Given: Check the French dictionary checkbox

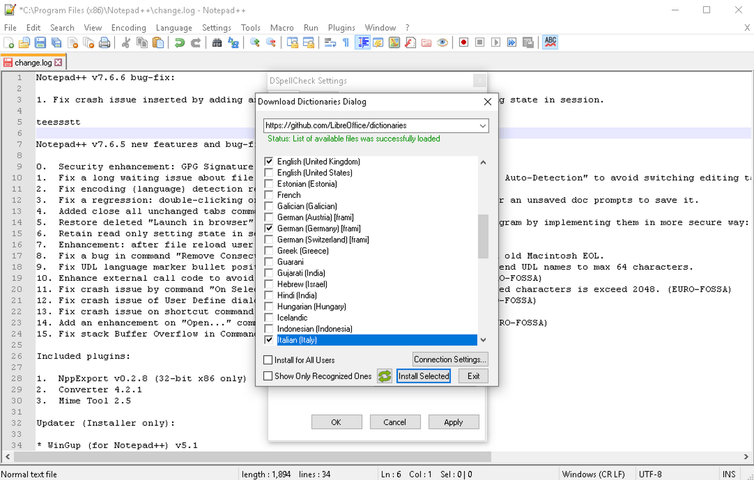Looking at the screenshot, I should (x=269, y=195).
